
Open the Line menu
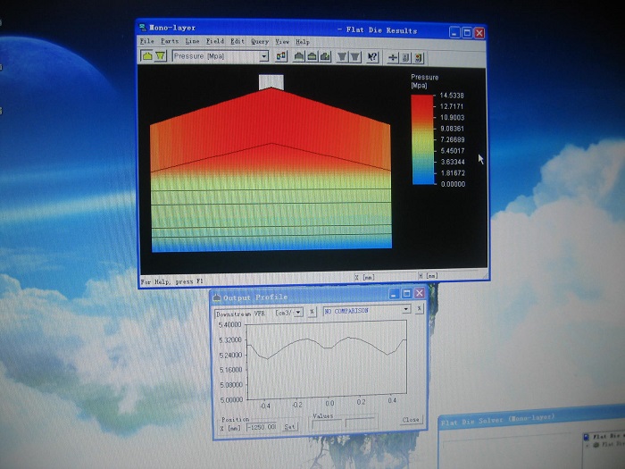pyautogui.click(x=192, y=41)
